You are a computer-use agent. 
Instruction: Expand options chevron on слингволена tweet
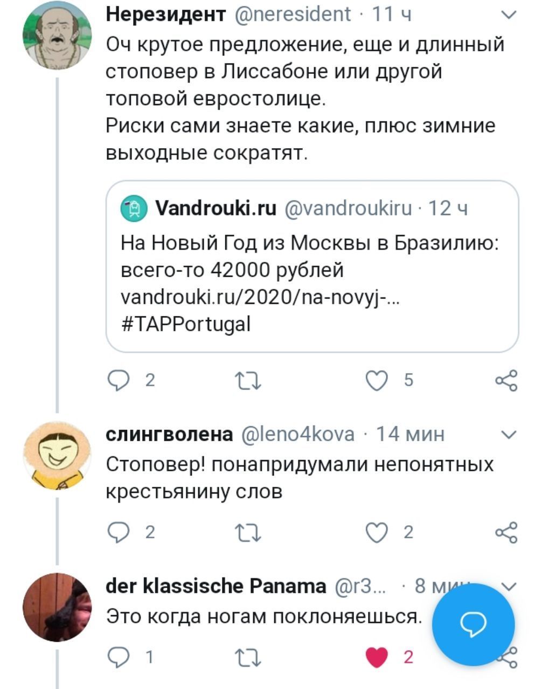click(x=509, y=434)
